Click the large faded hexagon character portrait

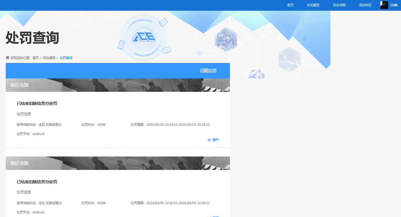point(289,59)
